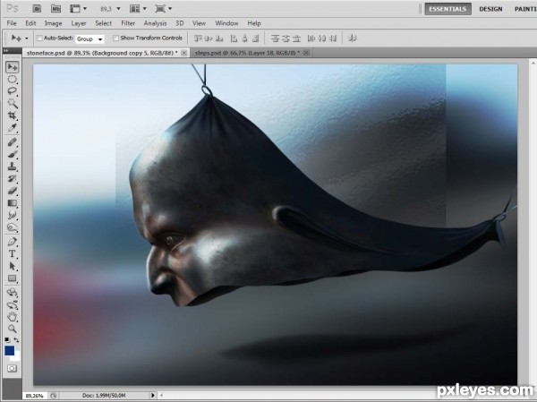Image resolution: width=537 pixels, height=402 pixels.
Task: Open the View menu
Action: click(x=199, y=23)
